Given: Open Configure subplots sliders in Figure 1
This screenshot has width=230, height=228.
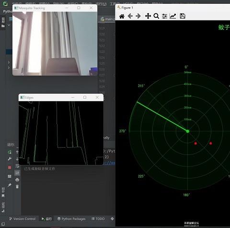Looking at the screenshot, I should 164,16.
